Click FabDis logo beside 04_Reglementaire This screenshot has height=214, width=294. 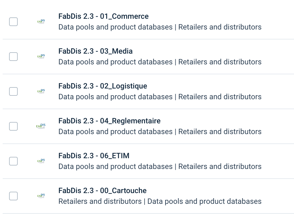41,126
